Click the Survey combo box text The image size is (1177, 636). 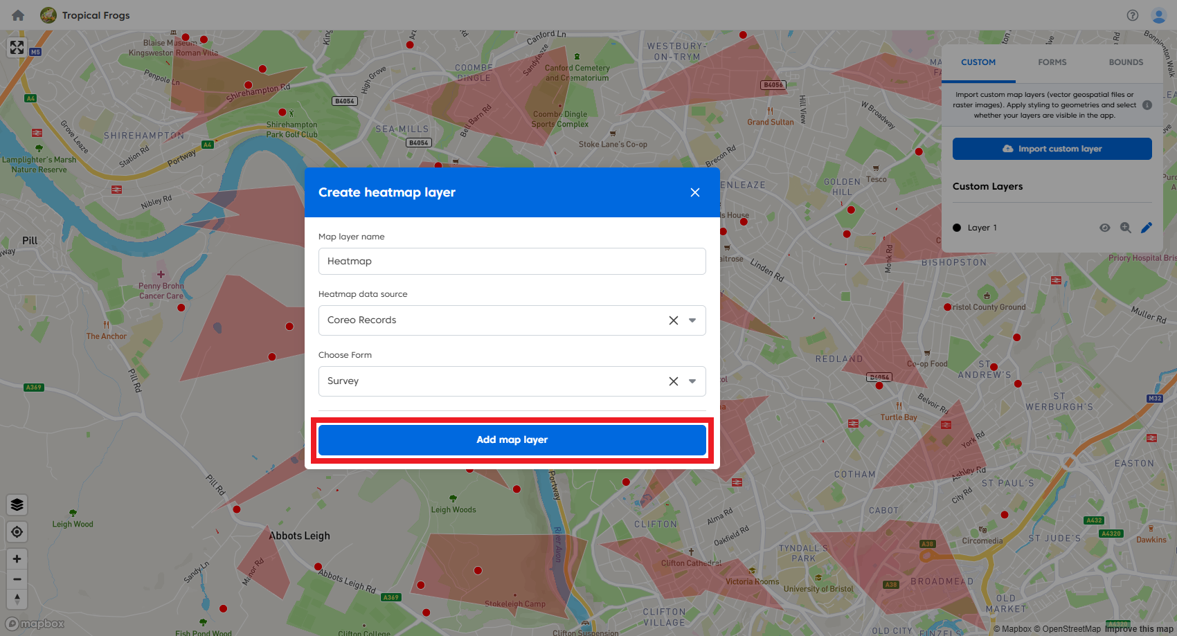click(x=343, y=381)
